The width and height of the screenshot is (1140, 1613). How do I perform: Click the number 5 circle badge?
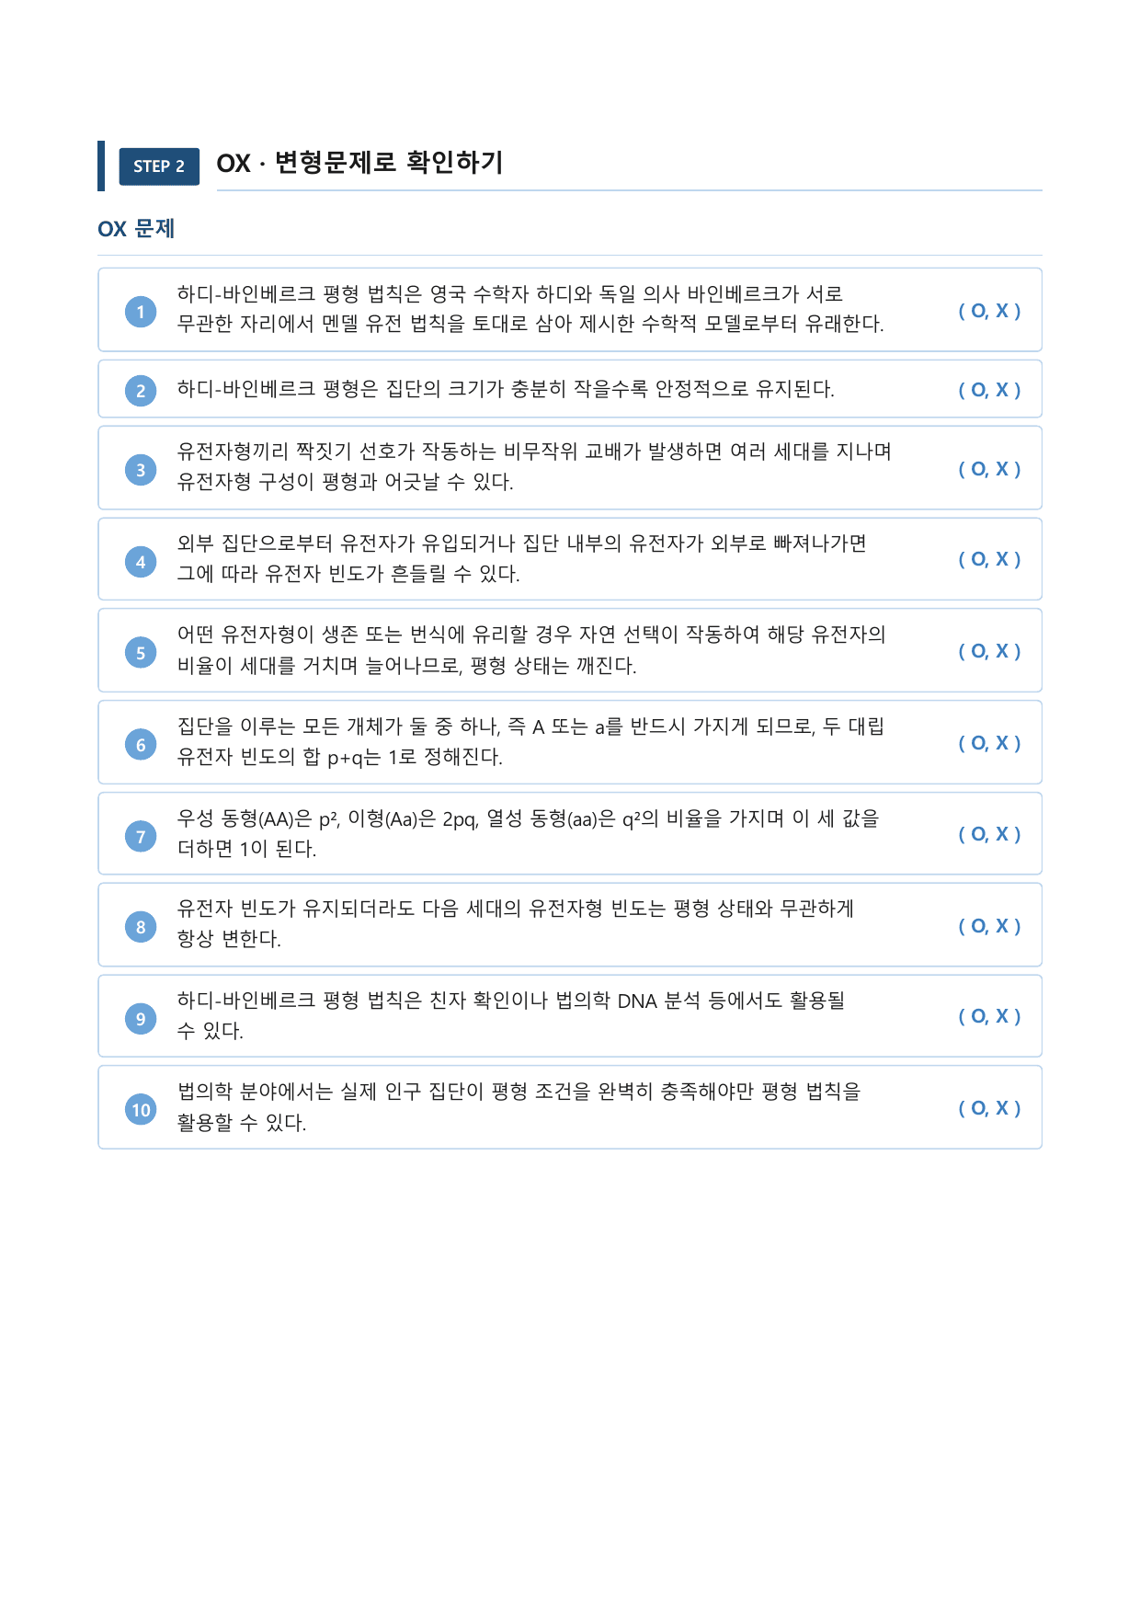(141, 653)
